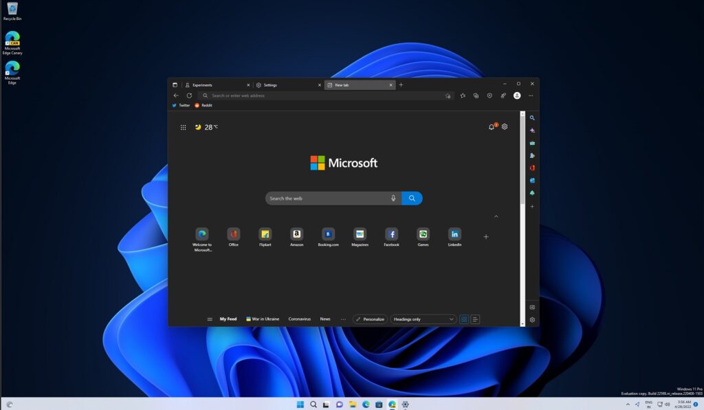Open the Amazon quick link tile
The image size is (704, 410).
click(296, 234)
